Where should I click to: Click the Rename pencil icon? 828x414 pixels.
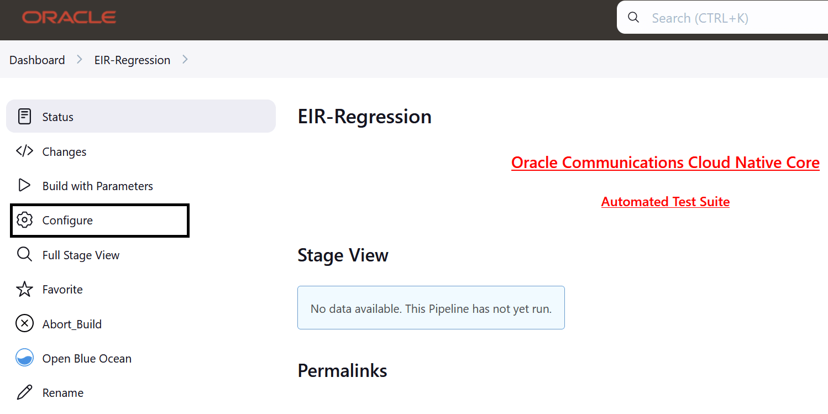(x=25, y=392)
